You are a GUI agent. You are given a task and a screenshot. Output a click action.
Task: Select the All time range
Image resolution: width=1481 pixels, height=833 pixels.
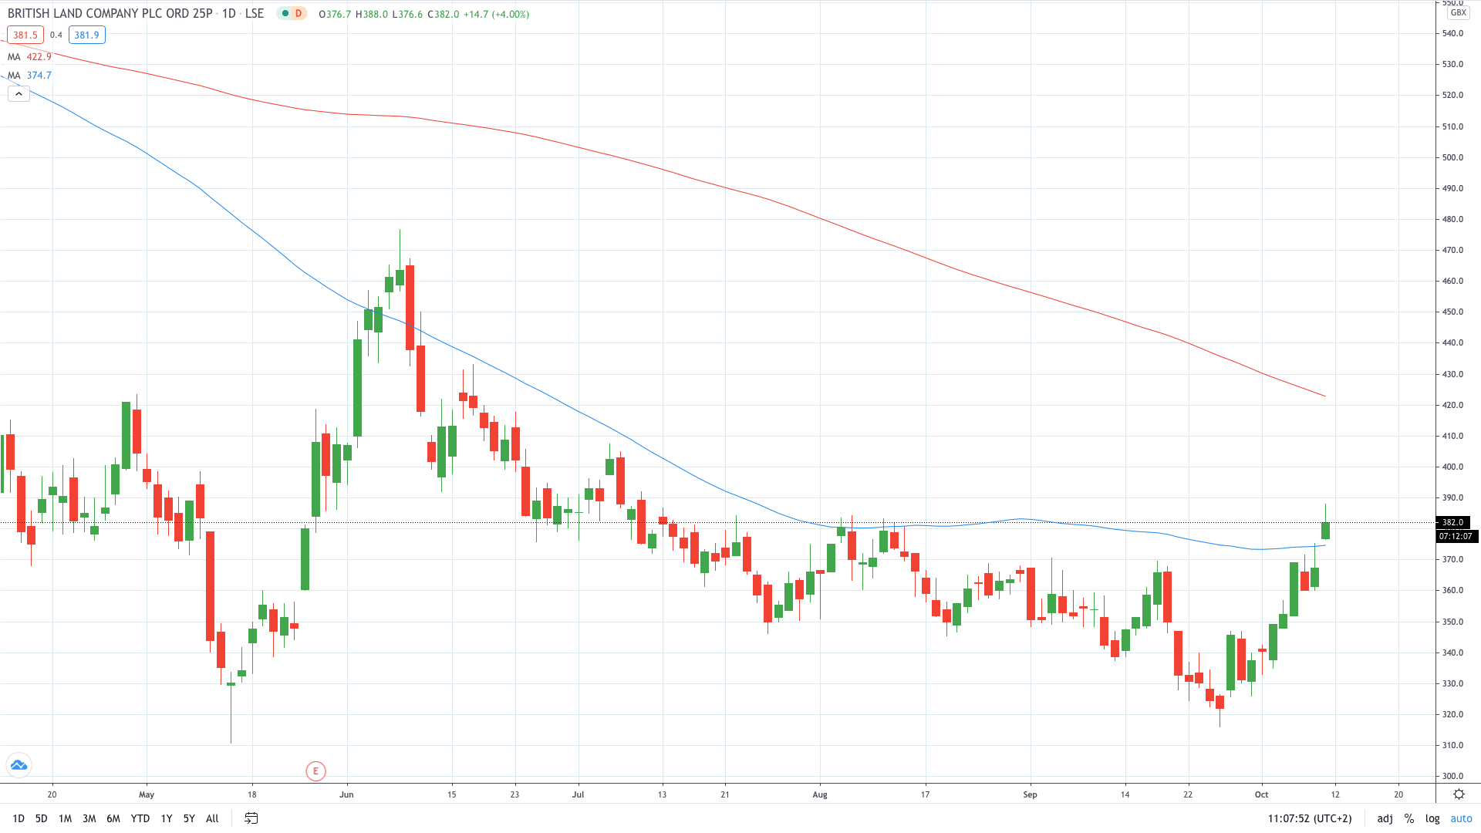point(213,818)
